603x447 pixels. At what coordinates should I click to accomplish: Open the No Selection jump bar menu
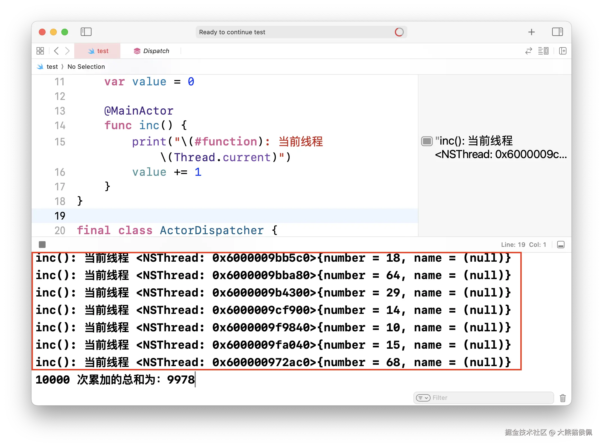tap(86, 67)
